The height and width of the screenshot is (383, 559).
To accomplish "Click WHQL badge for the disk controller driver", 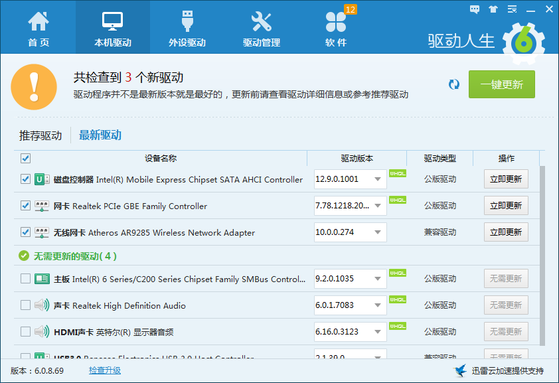I will coord(398,174).
